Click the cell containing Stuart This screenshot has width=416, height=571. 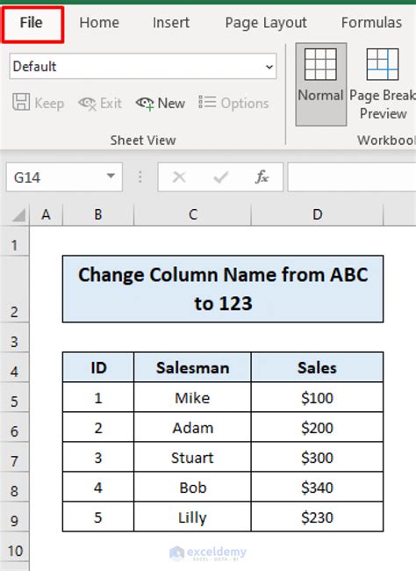192,457
